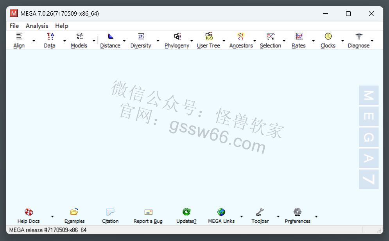Select the Diagnose icon

[x=359, y=36]
